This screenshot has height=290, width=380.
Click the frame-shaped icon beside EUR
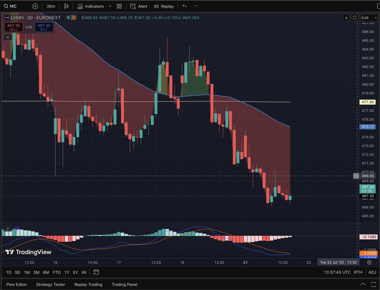(354, 18)
